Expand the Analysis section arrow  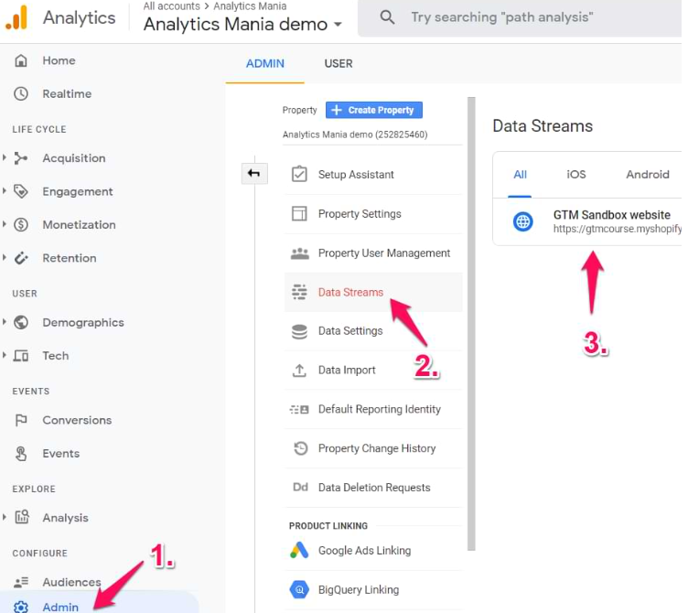point(5,517)
